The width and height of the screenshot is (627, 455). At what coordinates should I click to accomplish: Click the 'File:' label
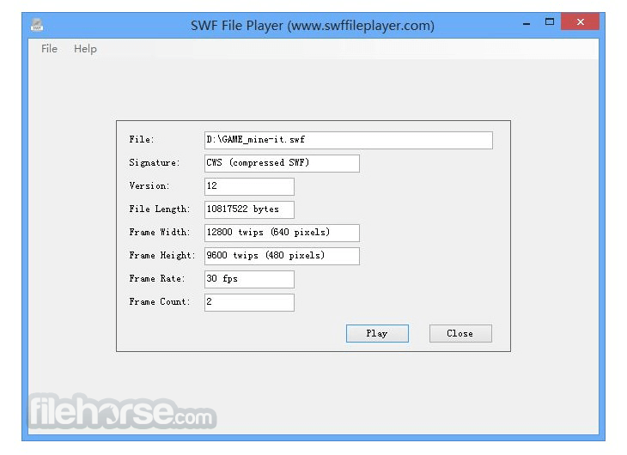(x=142, y=140)
